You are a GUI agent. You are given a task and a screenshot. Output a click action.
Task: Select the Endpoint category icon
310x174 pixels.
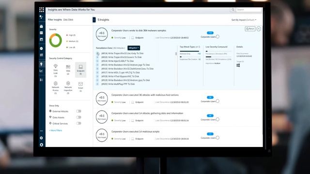(80, 67)
